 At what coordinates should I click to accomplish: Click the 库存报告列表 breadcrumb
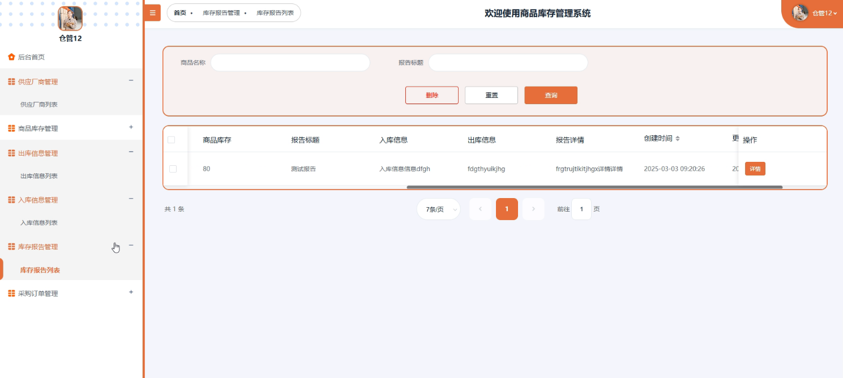275,12
